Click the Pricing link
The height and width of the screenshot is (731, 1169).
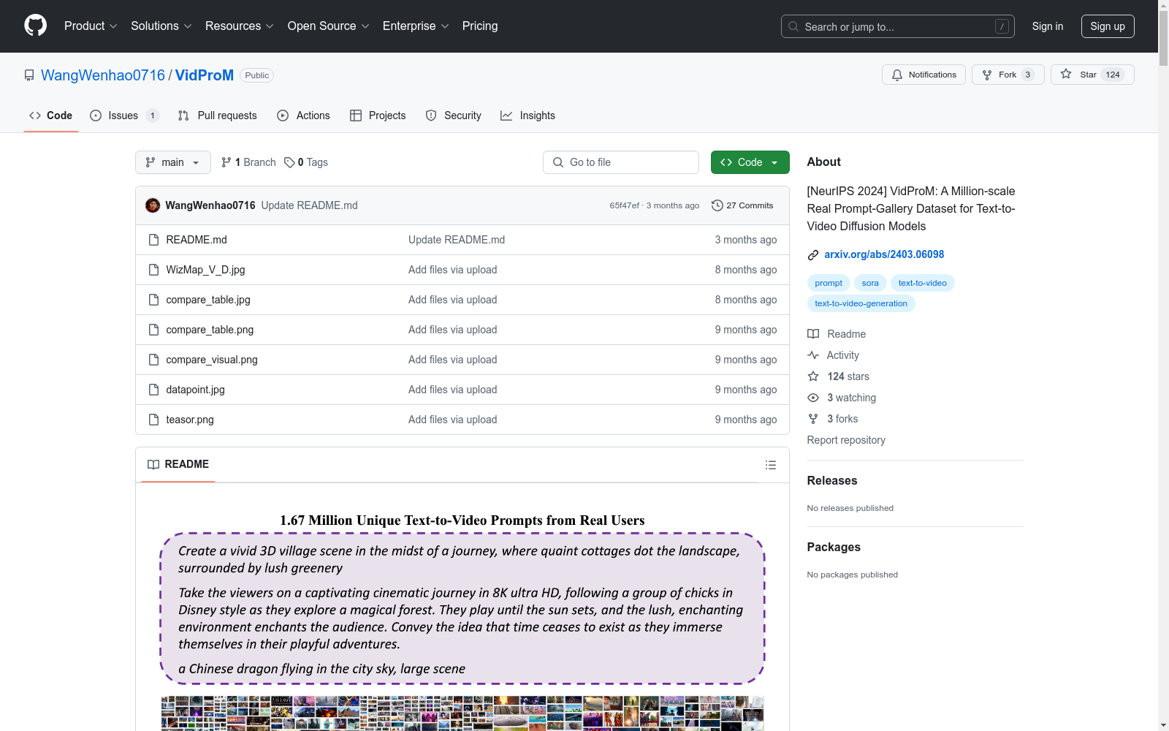point(480,26)
